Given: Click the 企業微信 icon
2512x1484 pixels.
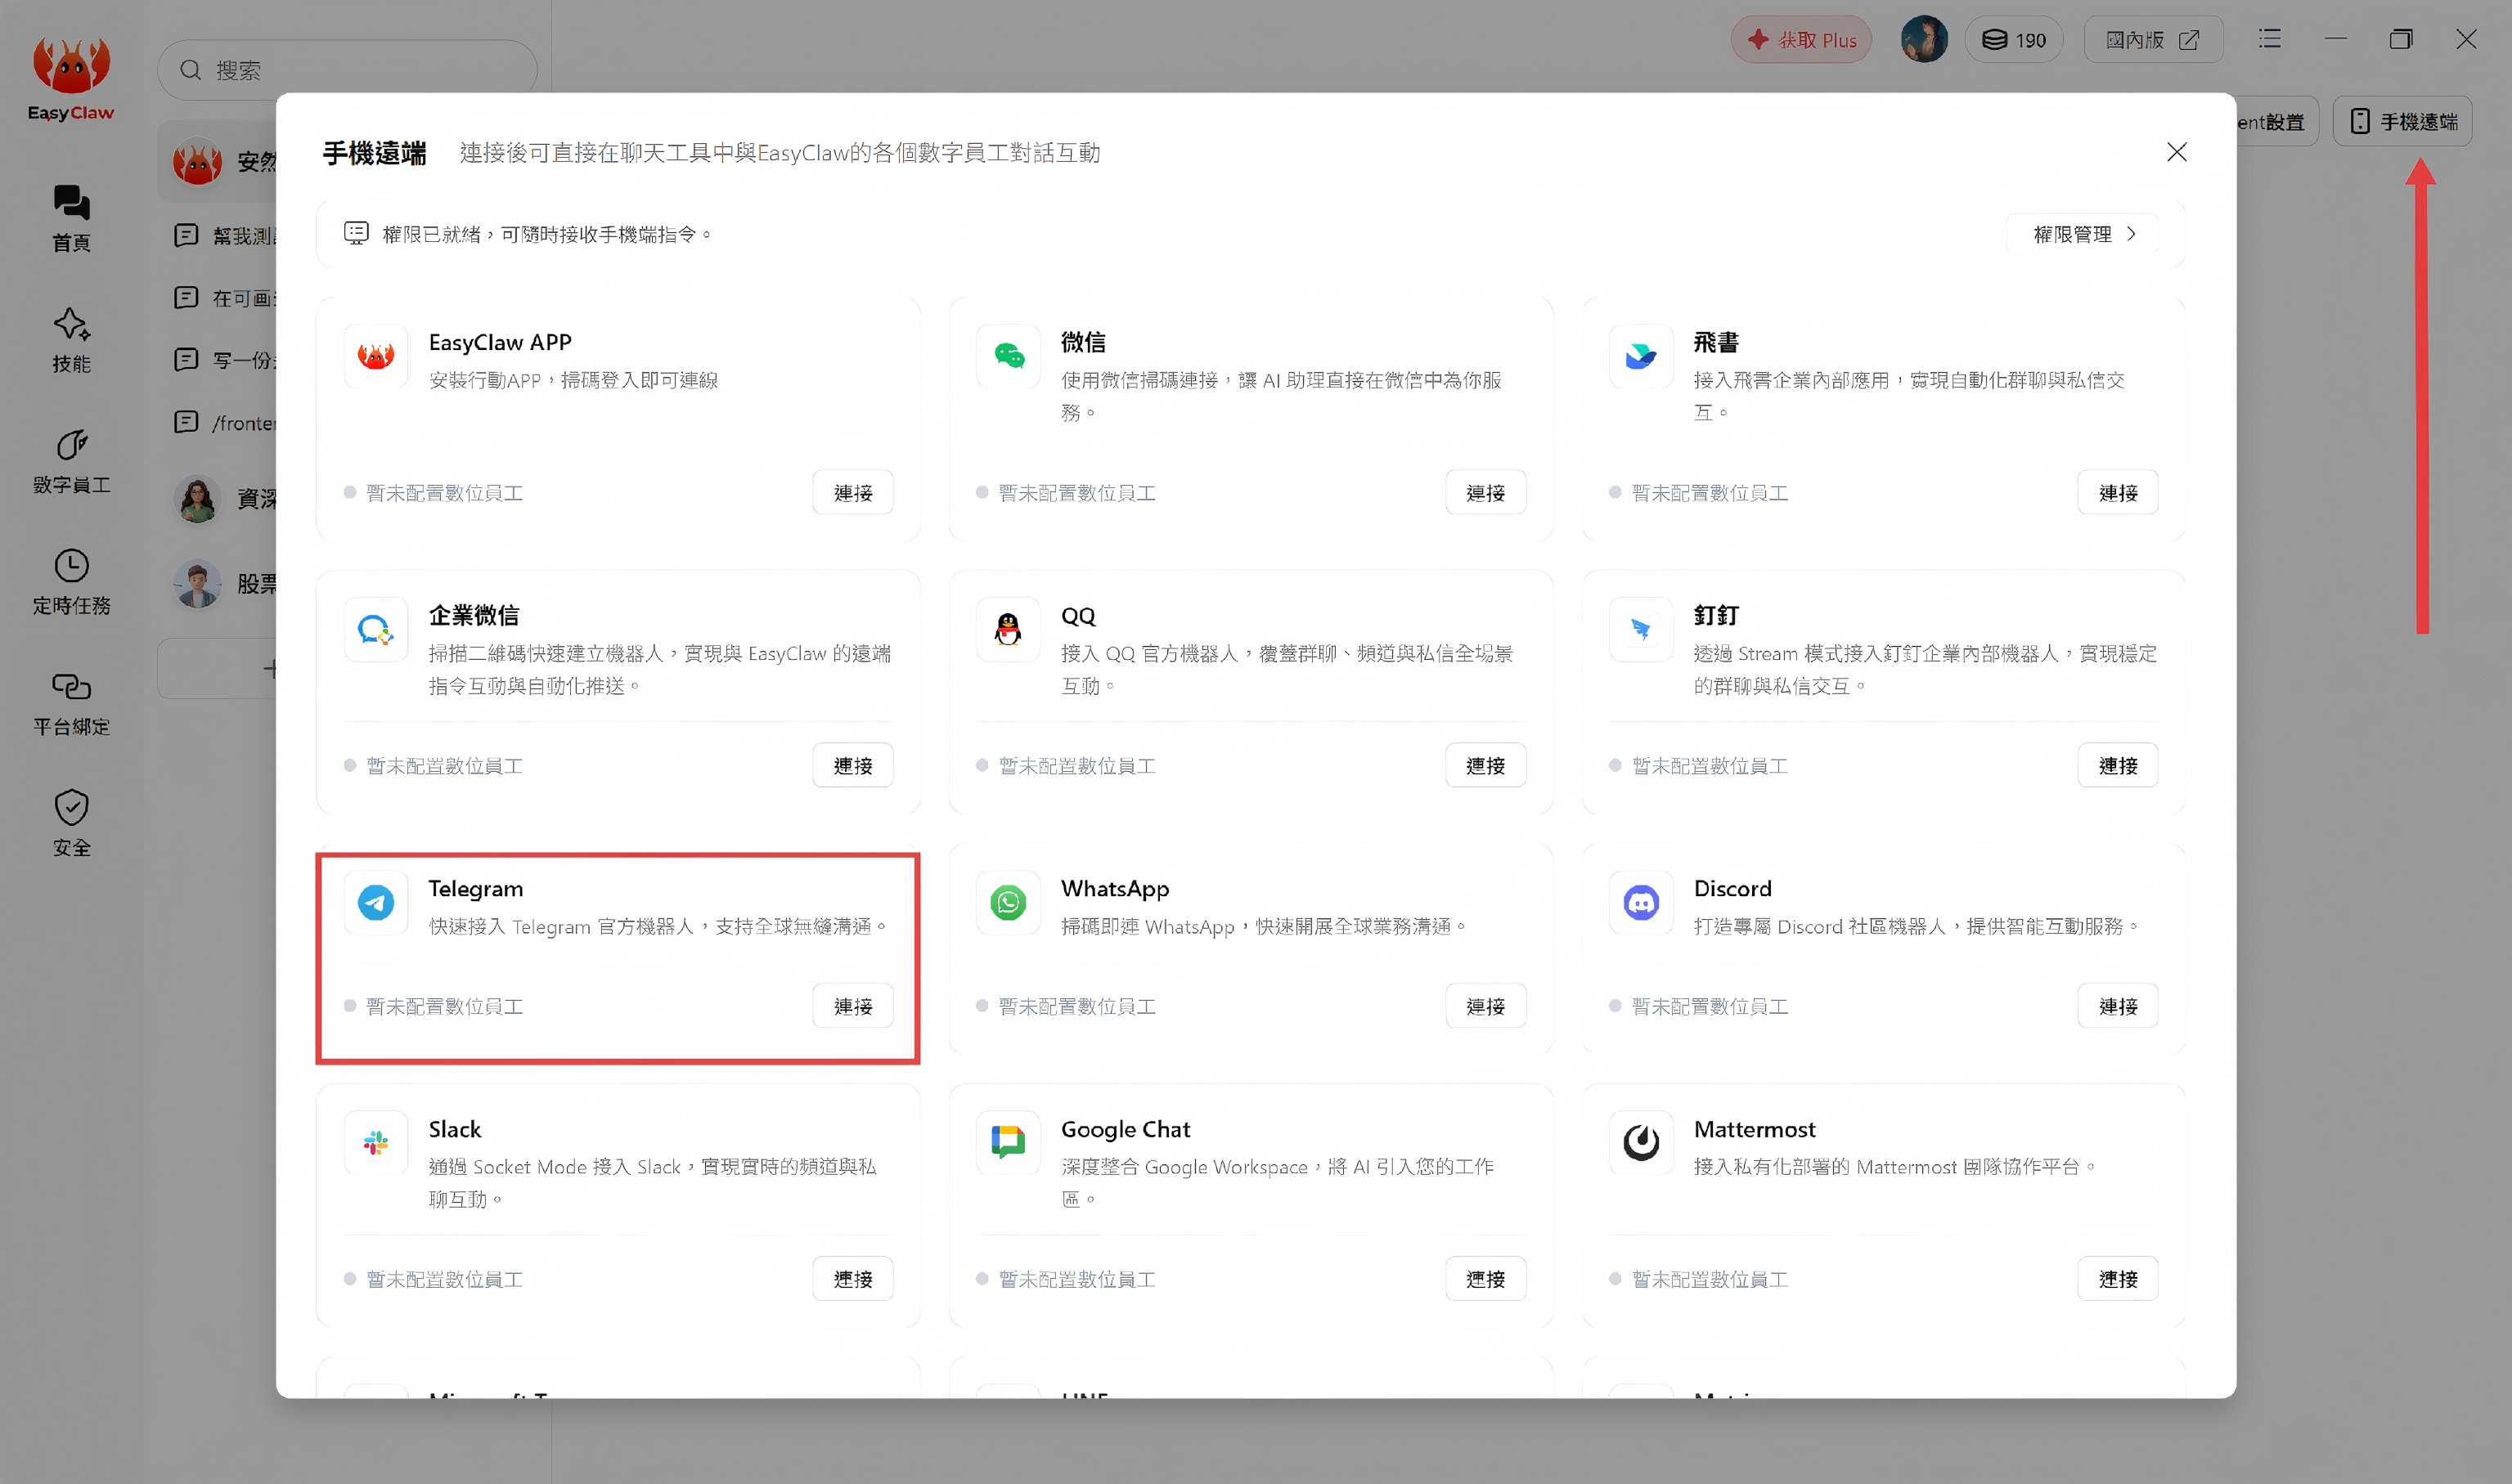Looking at the screenshot, I should coord(376,629).
